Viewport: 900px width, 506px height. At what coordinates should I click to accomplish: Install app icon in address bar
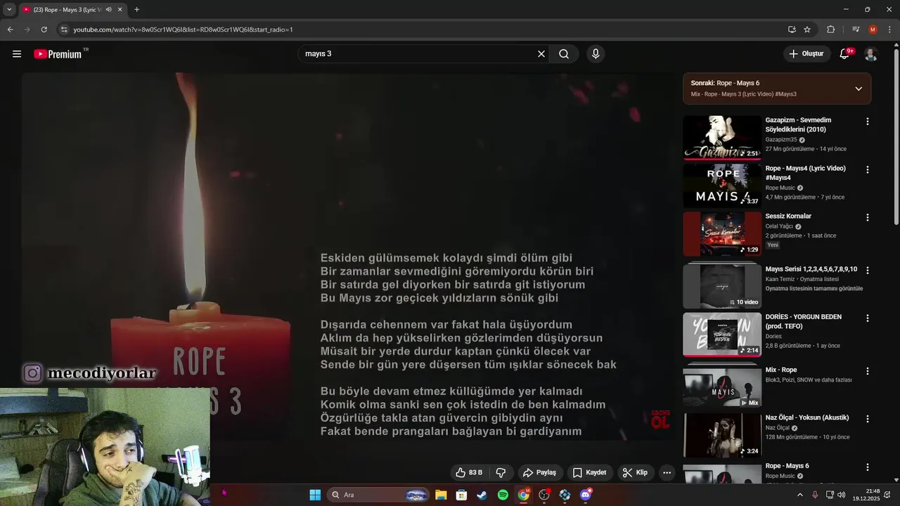tap(792, 30)
